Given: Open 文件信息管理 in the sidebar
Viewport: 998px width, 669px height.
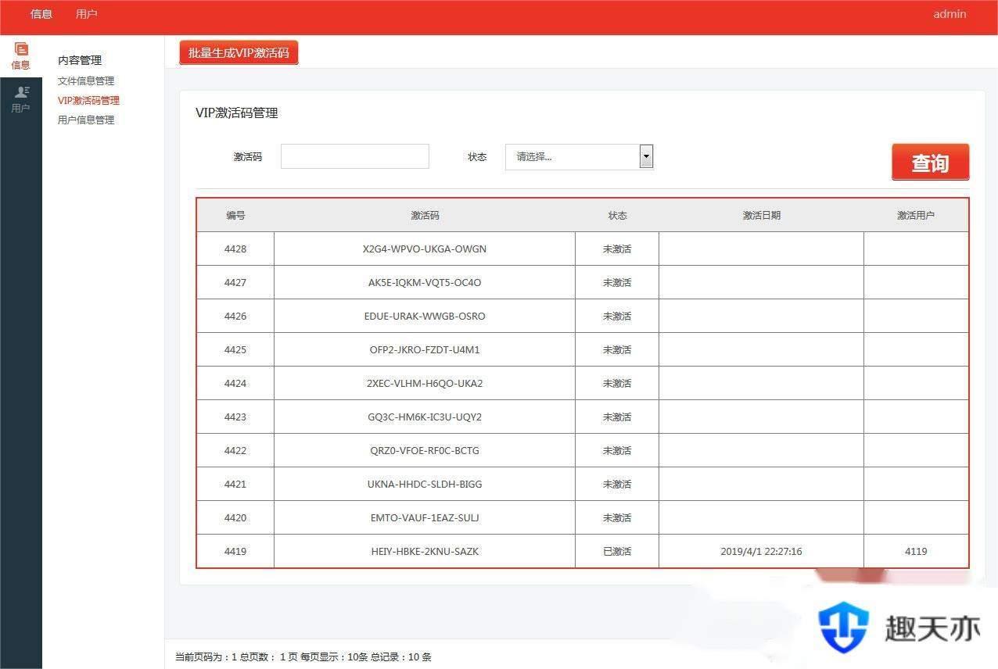Looking at the screenshot, I should 86,80.
